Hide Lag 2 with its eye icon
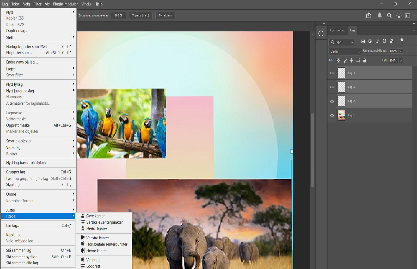 click(332, 101)
